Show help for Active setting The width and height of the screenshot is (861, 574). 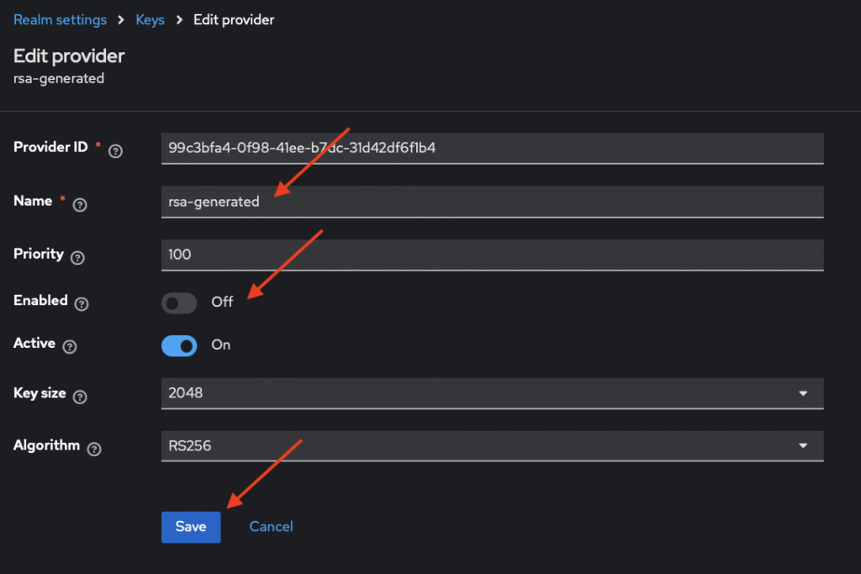(70, 346)
